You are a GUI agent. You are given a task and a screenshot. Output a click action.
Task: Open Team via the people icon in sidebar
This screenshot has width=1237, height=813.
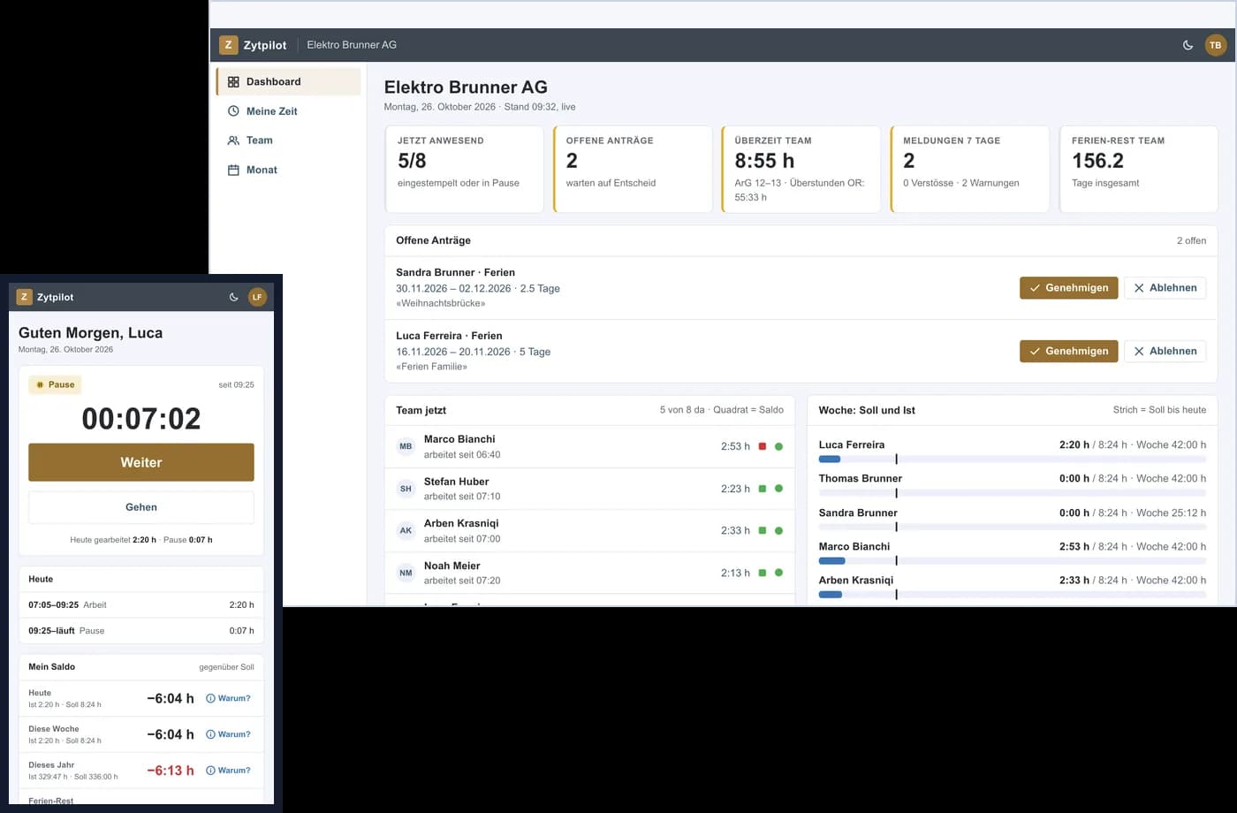coord(233,141)
